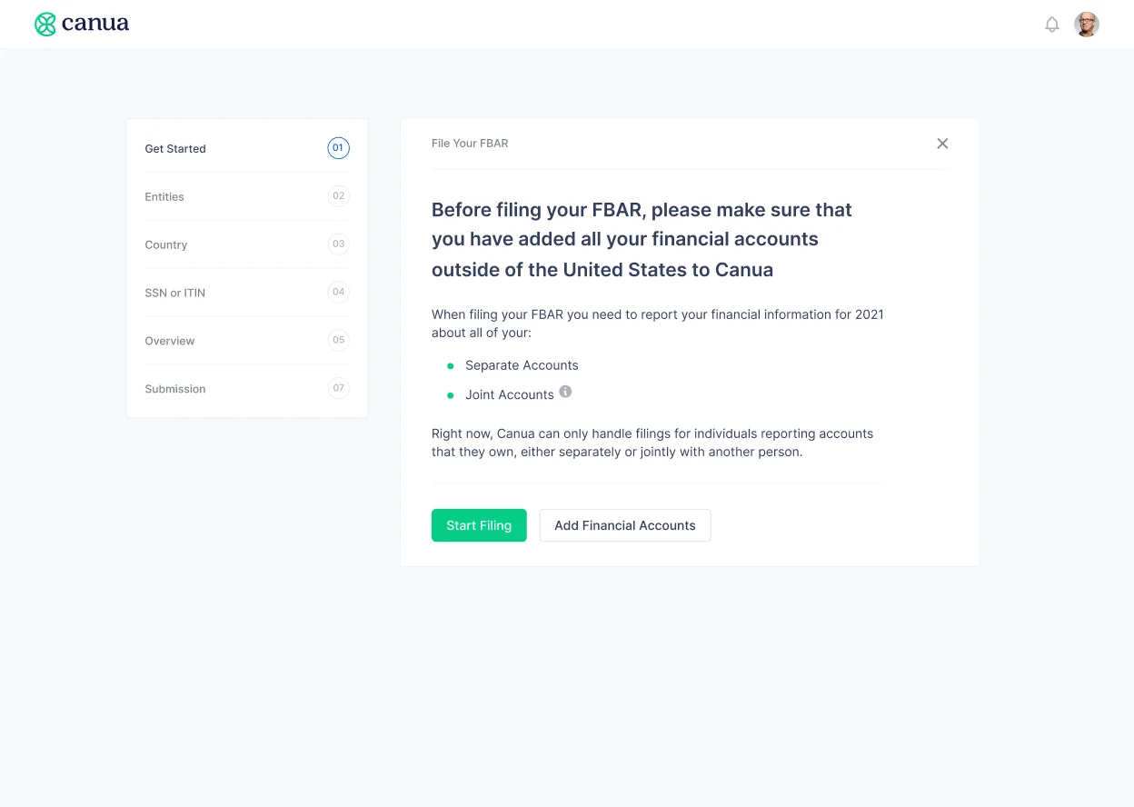Viewport: 1134px width, 807px height.
Task: Click the step 05 number badge
Action: tap(338, 340)
